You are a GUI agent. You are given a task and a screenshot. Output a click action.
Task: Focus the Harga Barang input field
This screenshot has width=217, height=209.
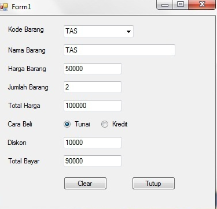(x=93, y=69)
